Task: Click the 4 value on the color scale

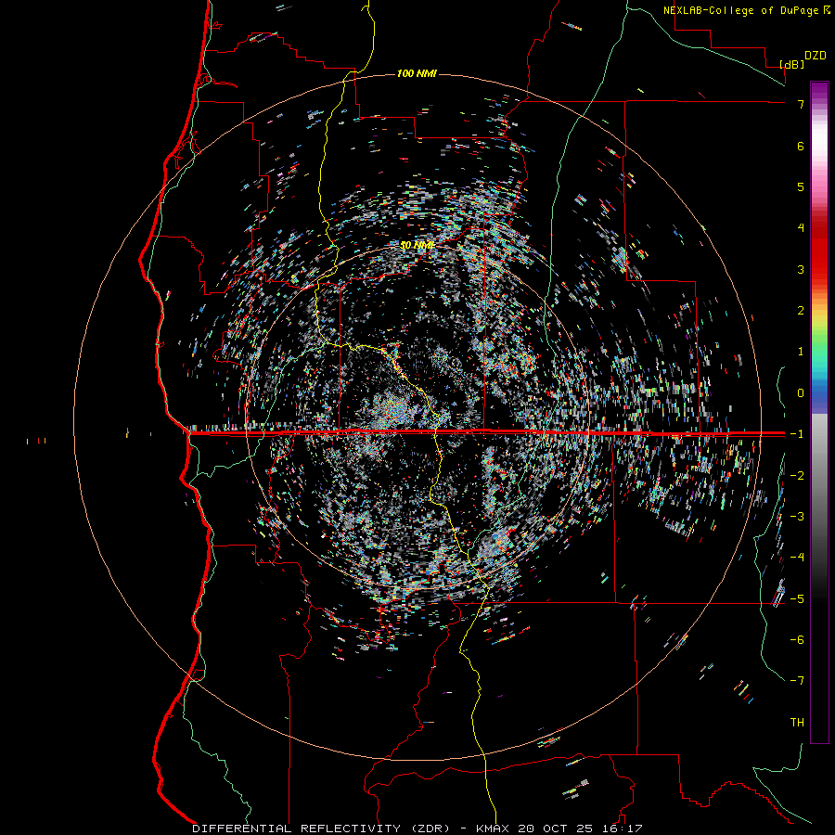Action: point(801,228)
